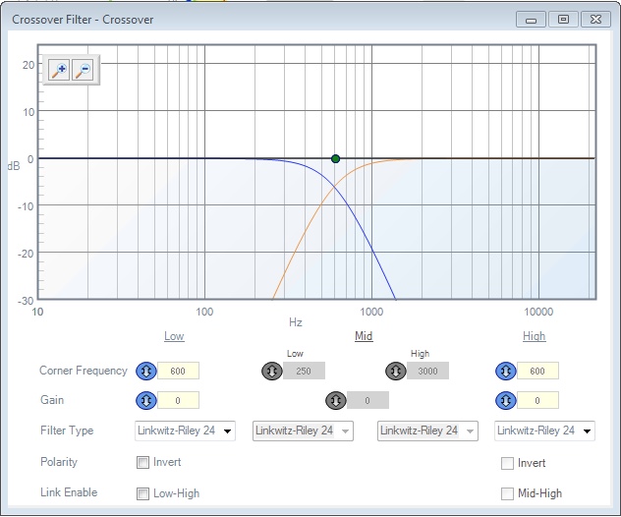Open Mid High Filter Type dropdown
621x517 pixels.
[427, 431]
